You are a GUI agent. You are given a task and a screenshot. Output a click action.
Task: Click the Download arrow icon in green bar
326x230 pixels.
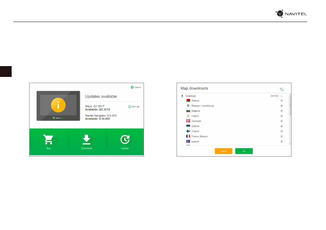(87, 140)
